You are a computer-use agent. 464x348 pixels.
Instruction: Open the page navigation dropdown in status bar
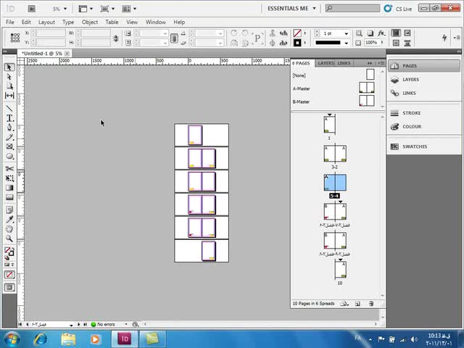click(71, 325)
